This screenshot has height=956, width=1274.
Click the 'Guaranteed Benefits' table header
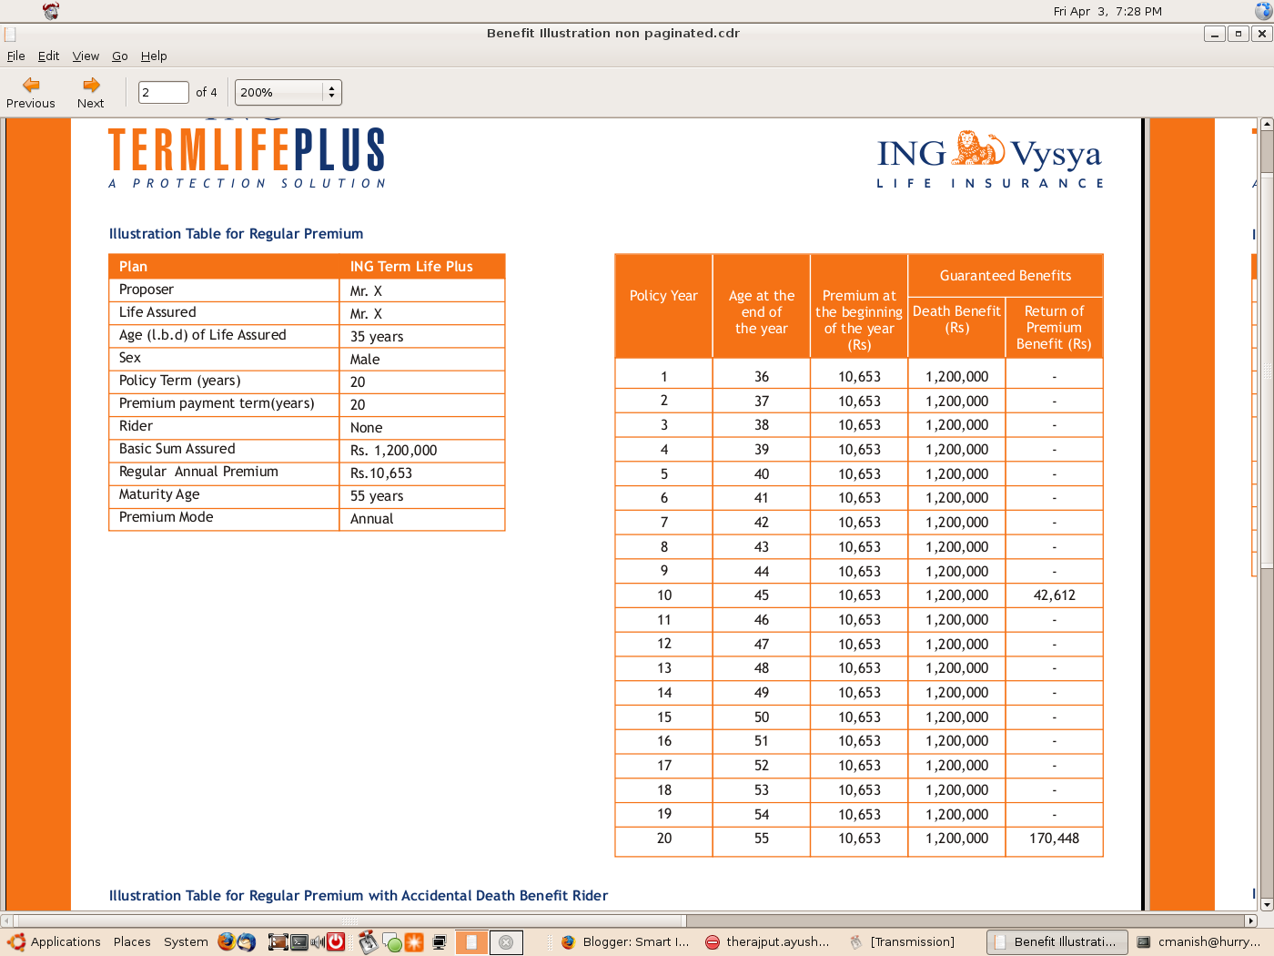pos(1006,276)
